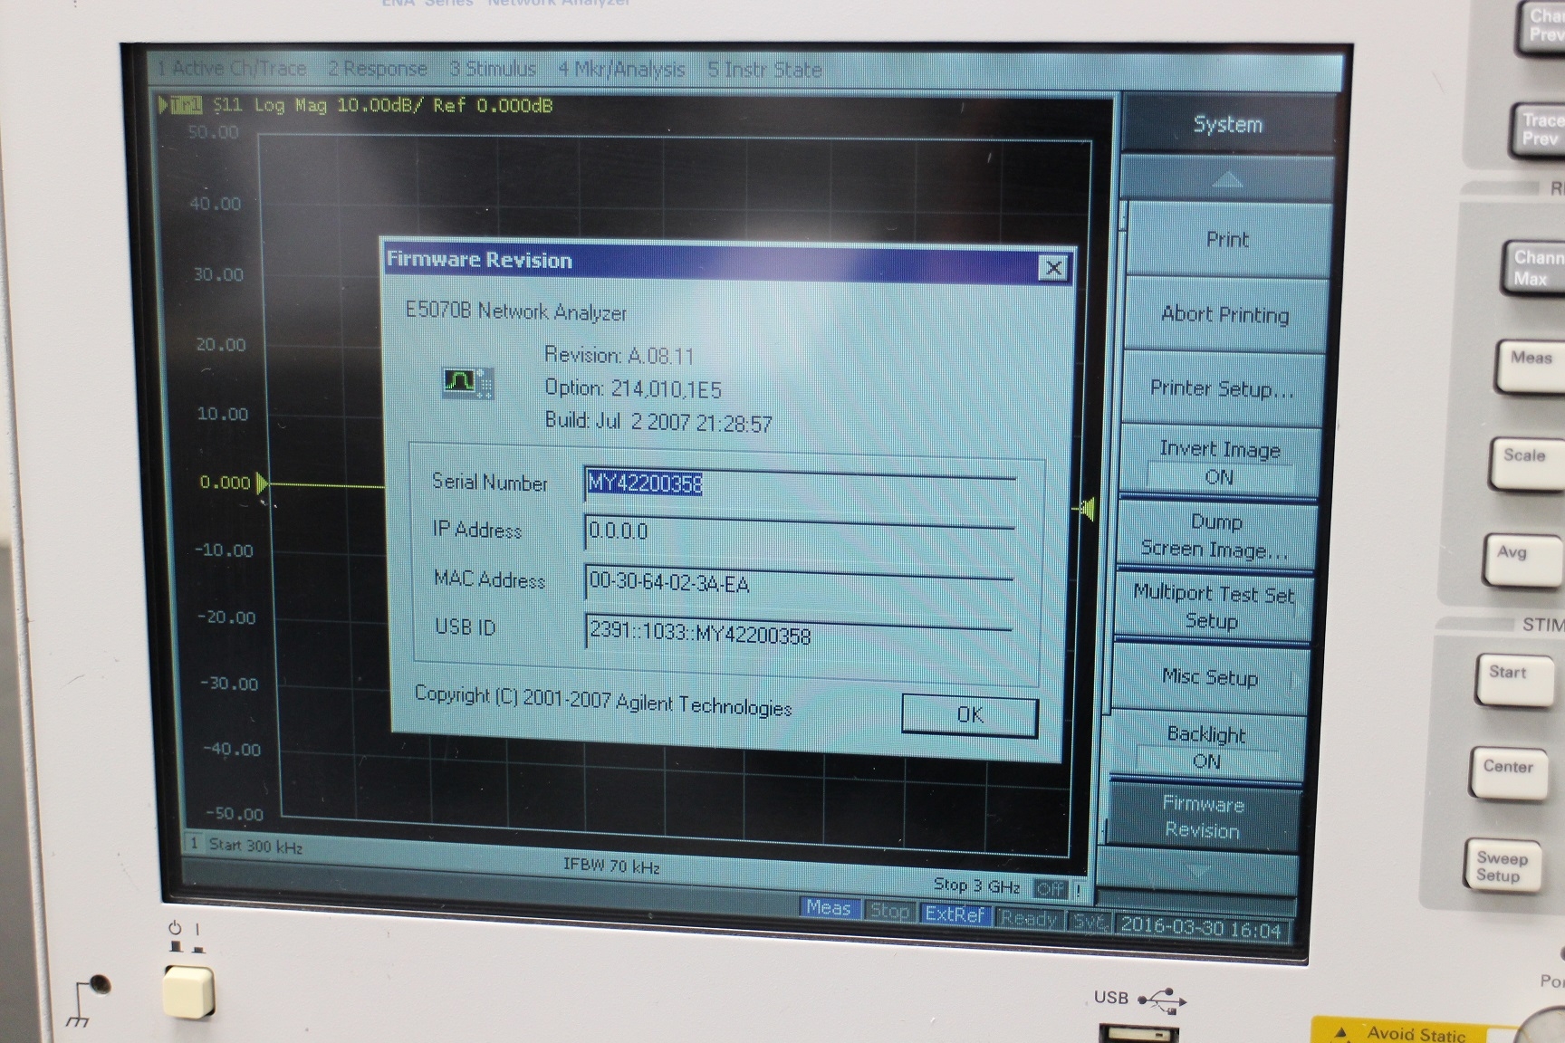Open Printer Setup softkey

pos(1222,388)
